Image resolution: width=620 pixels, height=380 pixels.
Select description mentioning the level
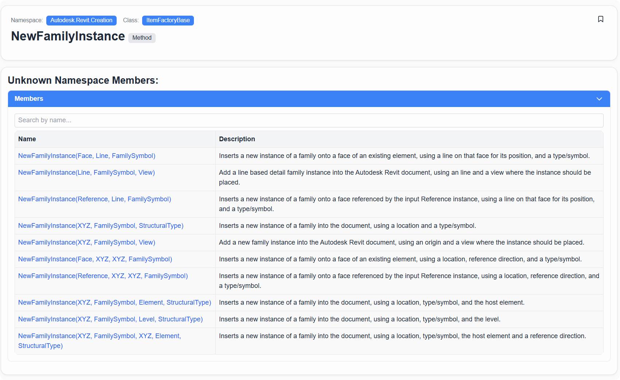[360, 319]
